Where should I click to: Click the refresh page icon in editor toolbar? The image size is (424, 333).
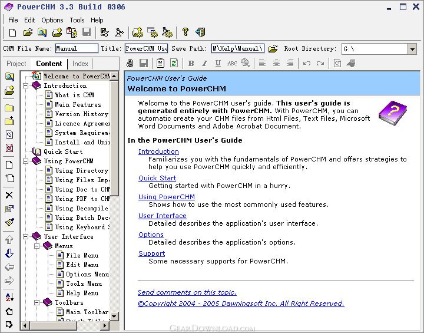point(174,63)
